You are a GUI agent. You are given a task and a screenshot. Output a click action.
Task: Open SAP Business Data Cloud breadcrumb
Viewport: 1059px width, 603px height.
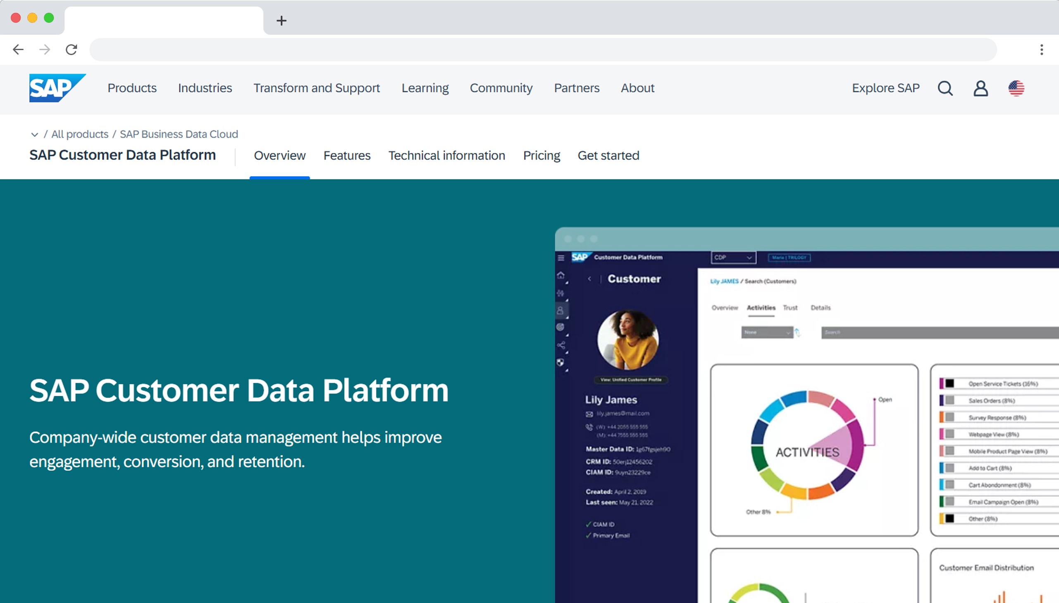click(x=179, y=134)
